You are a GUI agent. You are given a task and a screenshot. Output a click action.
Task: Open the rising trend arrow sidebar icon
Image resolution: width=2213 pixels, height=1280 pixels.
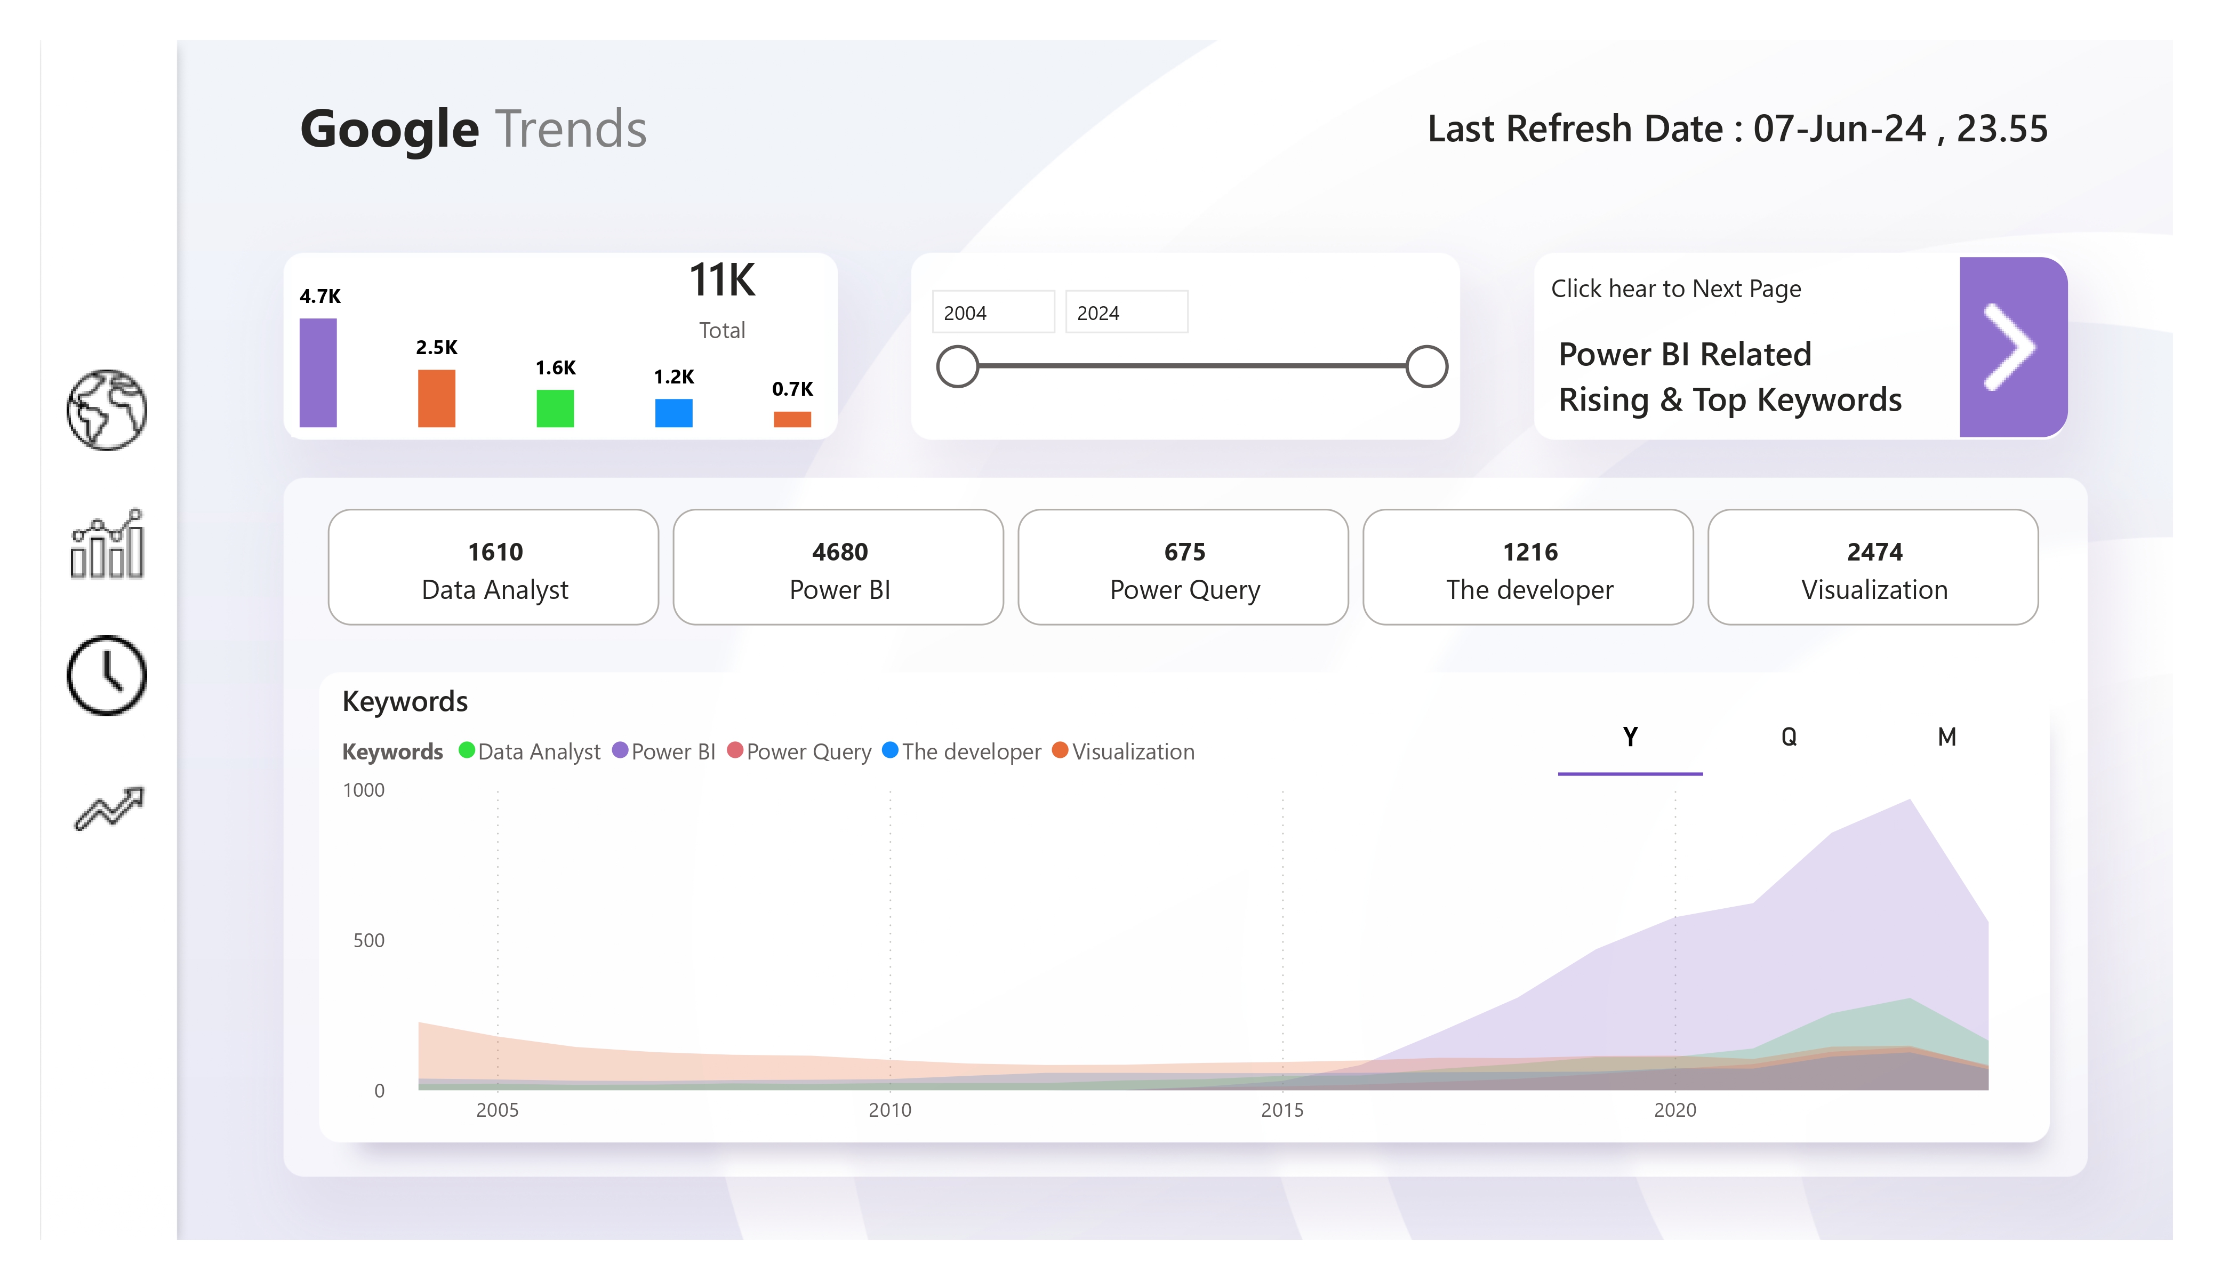pos(109,808)
